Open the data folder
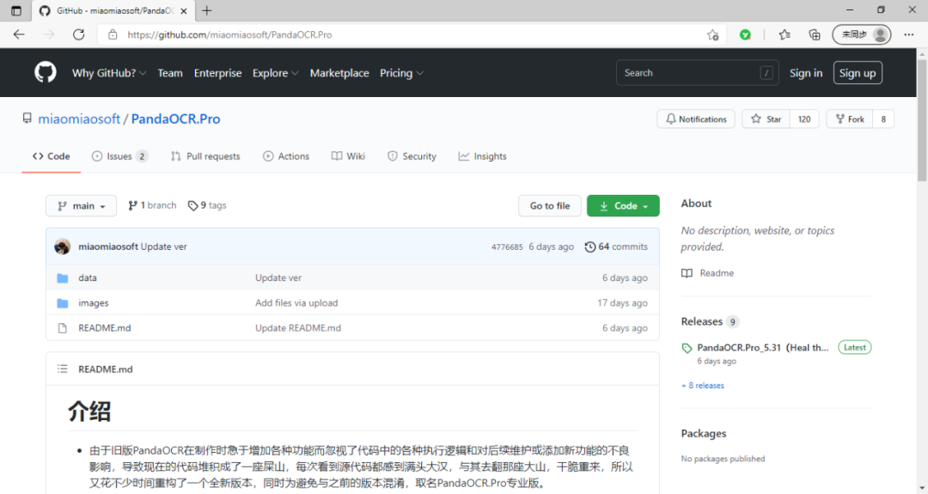This screenshot has height=494, width=928. [88, 277]
